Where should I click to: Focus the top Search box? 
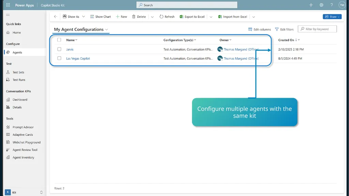[x=187, y=5]
